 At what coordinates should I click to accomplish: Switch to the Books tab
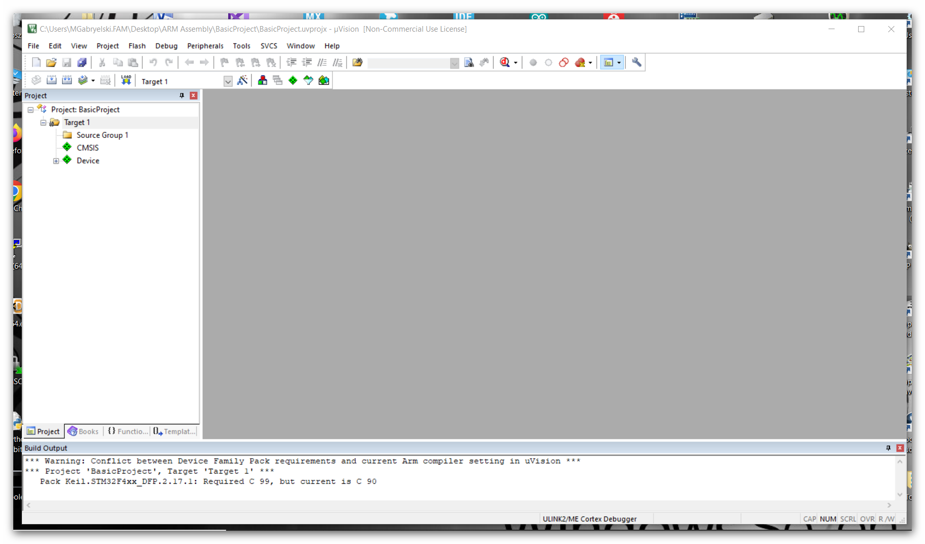pos(83,431)
